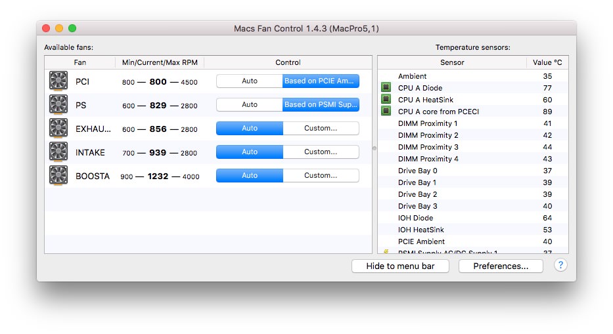Select the Drive Bay 1 sensor row
Image resolution: width=613 pixels, height=334 pixels.
click(473, 182)
